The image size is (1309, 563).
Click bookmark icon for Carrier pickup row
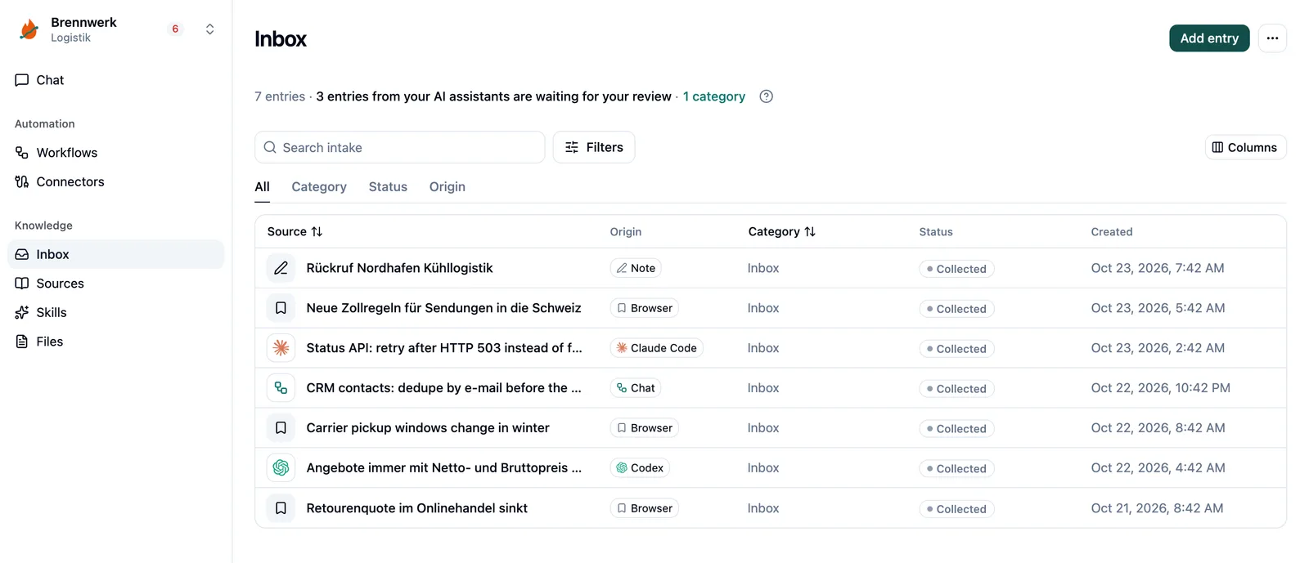point(281,428)
